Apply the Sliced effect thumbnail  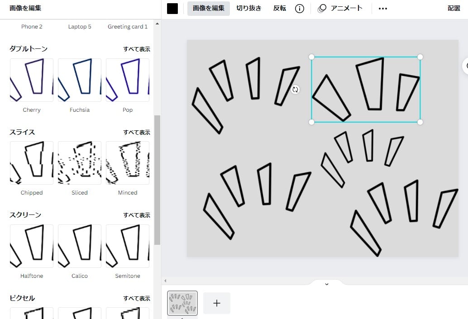coord(79,163)
